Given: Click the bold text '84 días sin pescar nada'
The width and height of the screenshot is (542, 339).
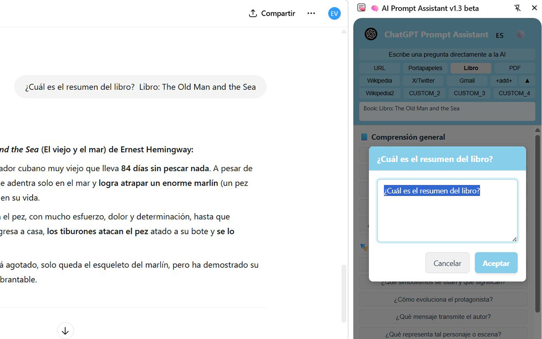Looking at the screenshot, I should [x=165, y=168].
